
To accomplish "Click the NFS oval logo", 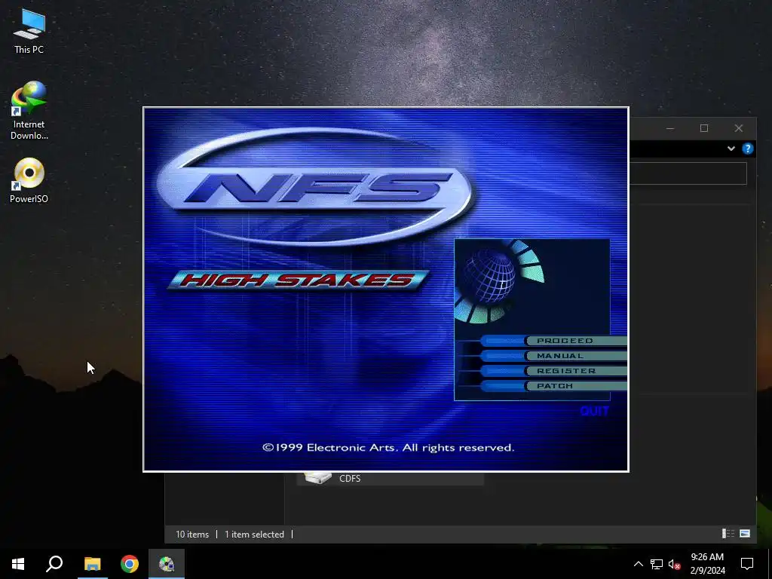I will click(316, 187).
